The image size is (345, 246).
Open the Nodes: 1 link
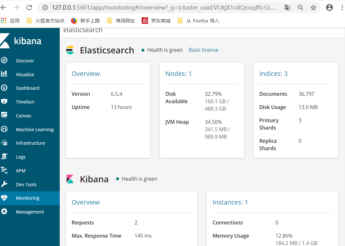(178, 74)
